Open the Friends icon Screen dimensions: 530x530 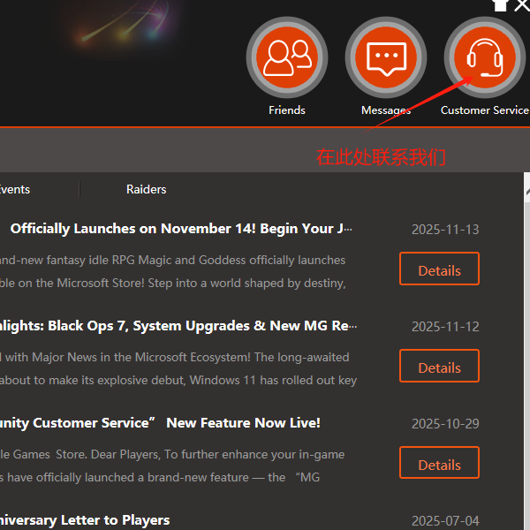[287, 58]
